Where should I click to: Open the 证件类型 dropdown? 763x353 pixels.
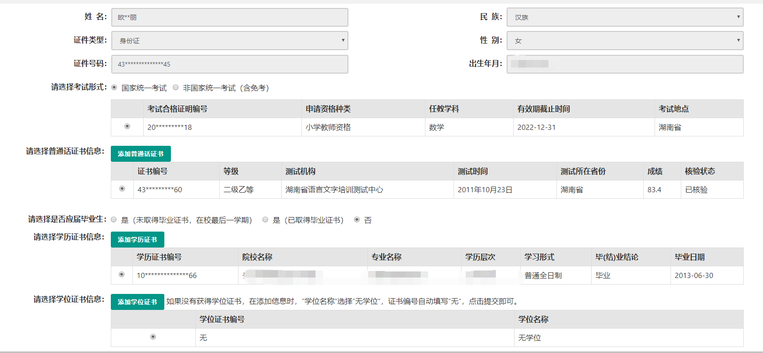coord(230,41)
